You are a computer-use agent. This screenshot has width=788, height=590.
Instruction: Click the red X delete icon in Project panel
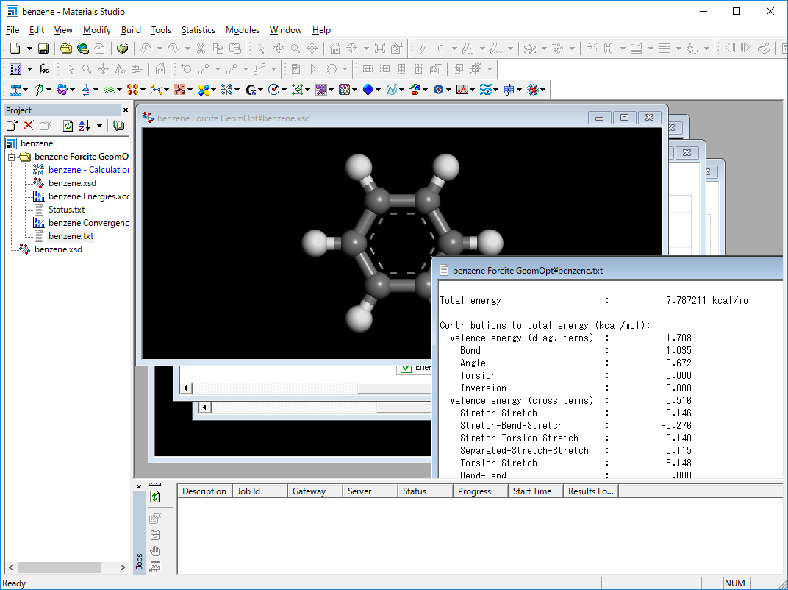pos(29,126)
